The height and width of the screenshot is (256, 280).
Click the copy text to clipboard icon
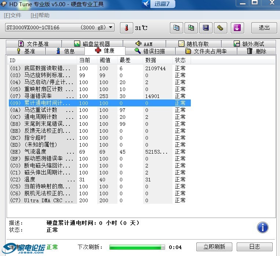(177, 28)
